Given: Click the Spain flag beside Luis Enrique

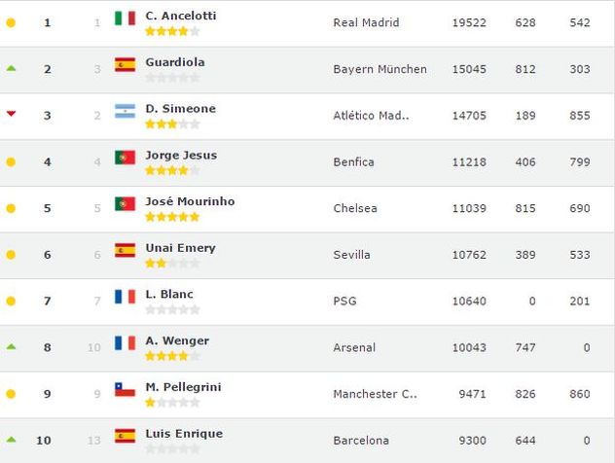Looking at the screenshot, I should (125, 436).
